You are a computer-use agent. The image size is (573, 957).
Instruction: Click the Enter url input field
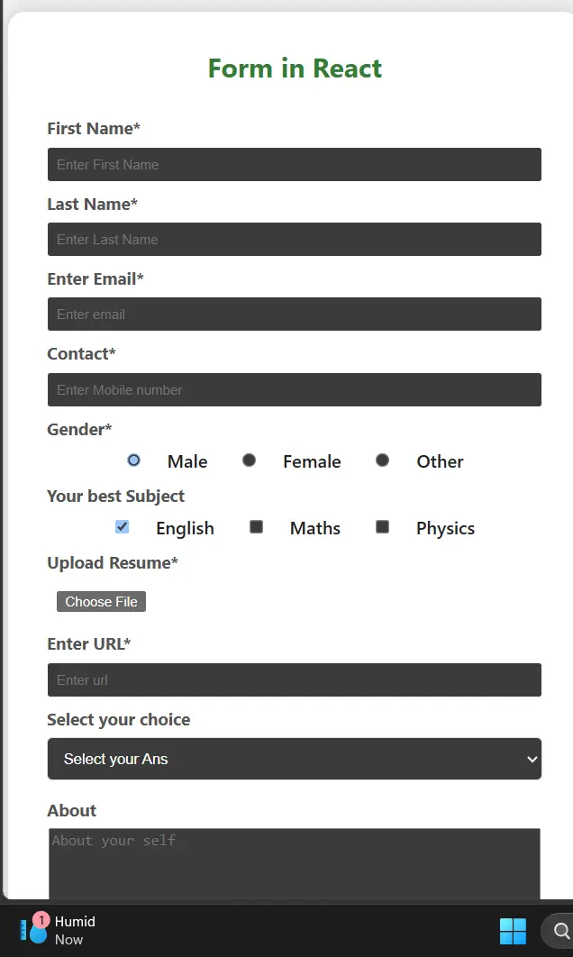point(294,680)
